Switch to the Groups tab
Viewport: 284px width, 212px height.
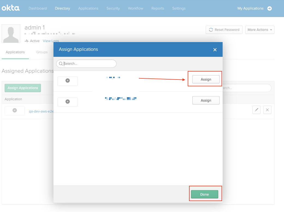point(42,52)
